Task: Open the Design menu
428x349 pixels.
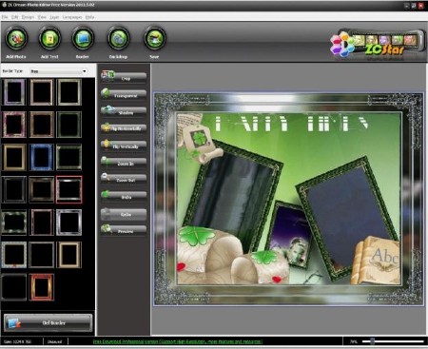Action: tap(28, 17)
